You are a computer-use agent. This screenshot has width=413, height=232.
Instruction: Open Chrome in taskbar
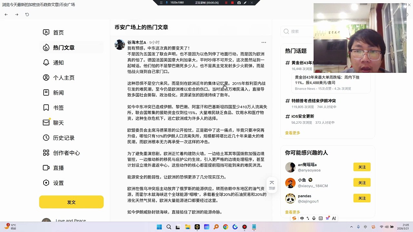tap(226, 227)
